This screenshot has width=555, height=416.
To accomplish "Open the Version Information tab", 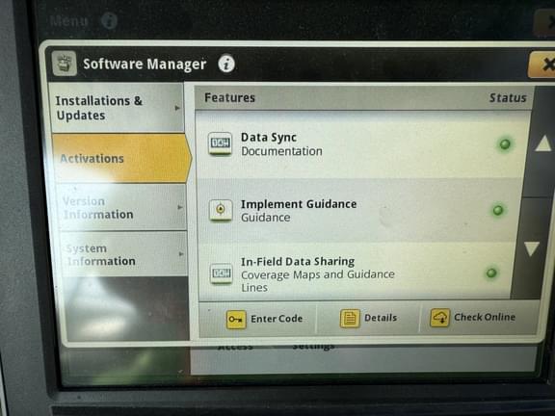I will 121,208.
